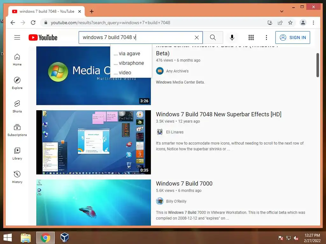Open the 'Windows 7 Build 7000' video title
The height and width of the screenshot is (244, 326).
coord(184,184)
